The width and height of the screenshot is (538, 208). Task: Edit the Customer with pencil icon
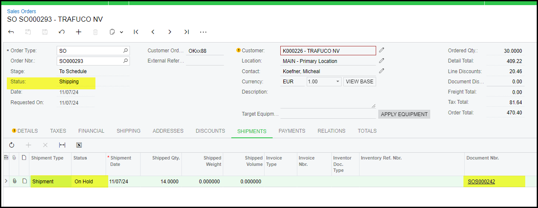point(382,50)
